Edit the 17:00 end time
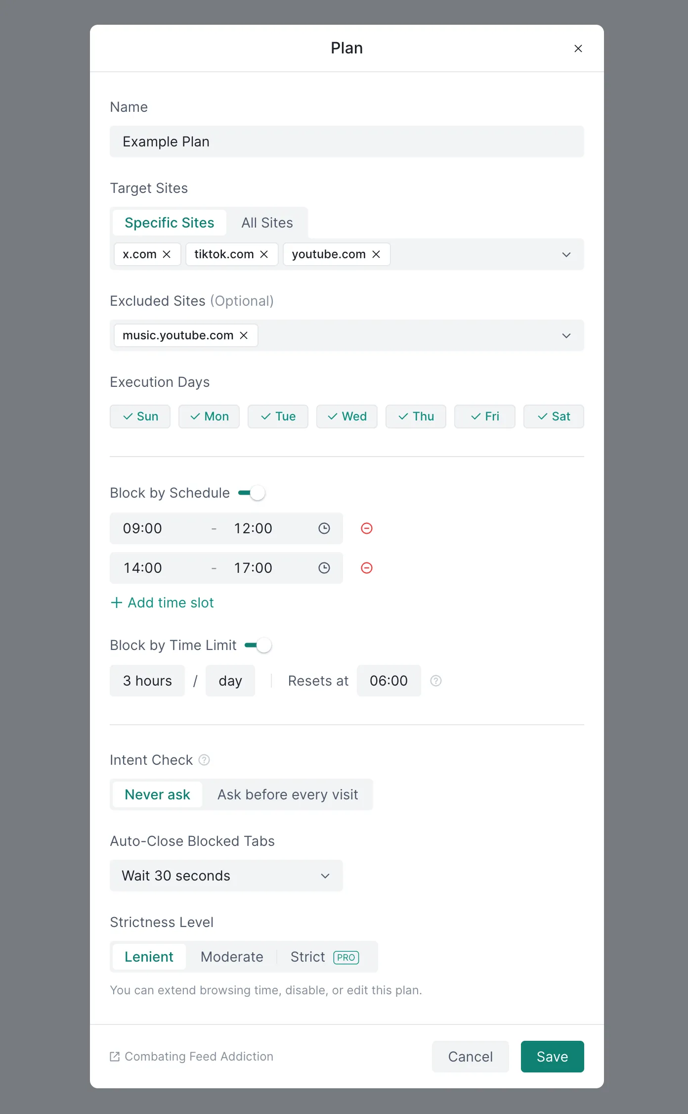688x1114 pixels. pos(253,568)
